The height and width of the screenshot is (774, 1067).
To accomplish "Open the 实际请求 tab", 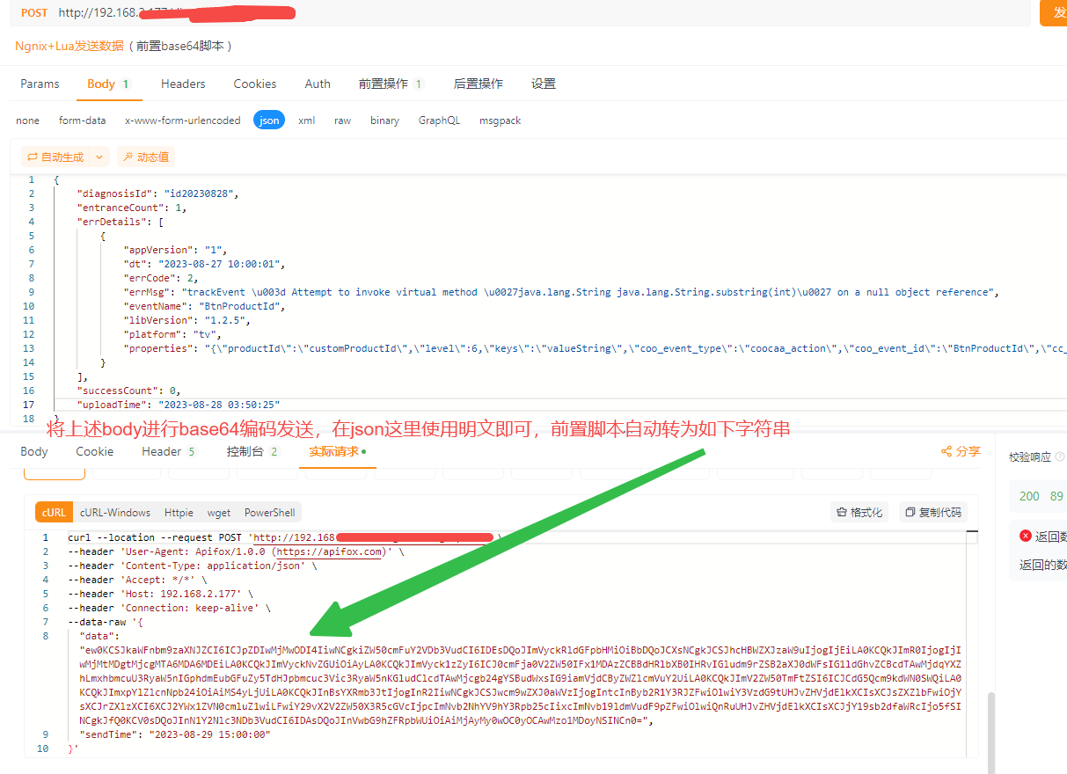I will [x=338, y=451].
